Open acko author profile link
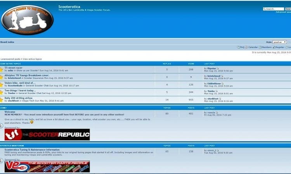 (10, 70)
